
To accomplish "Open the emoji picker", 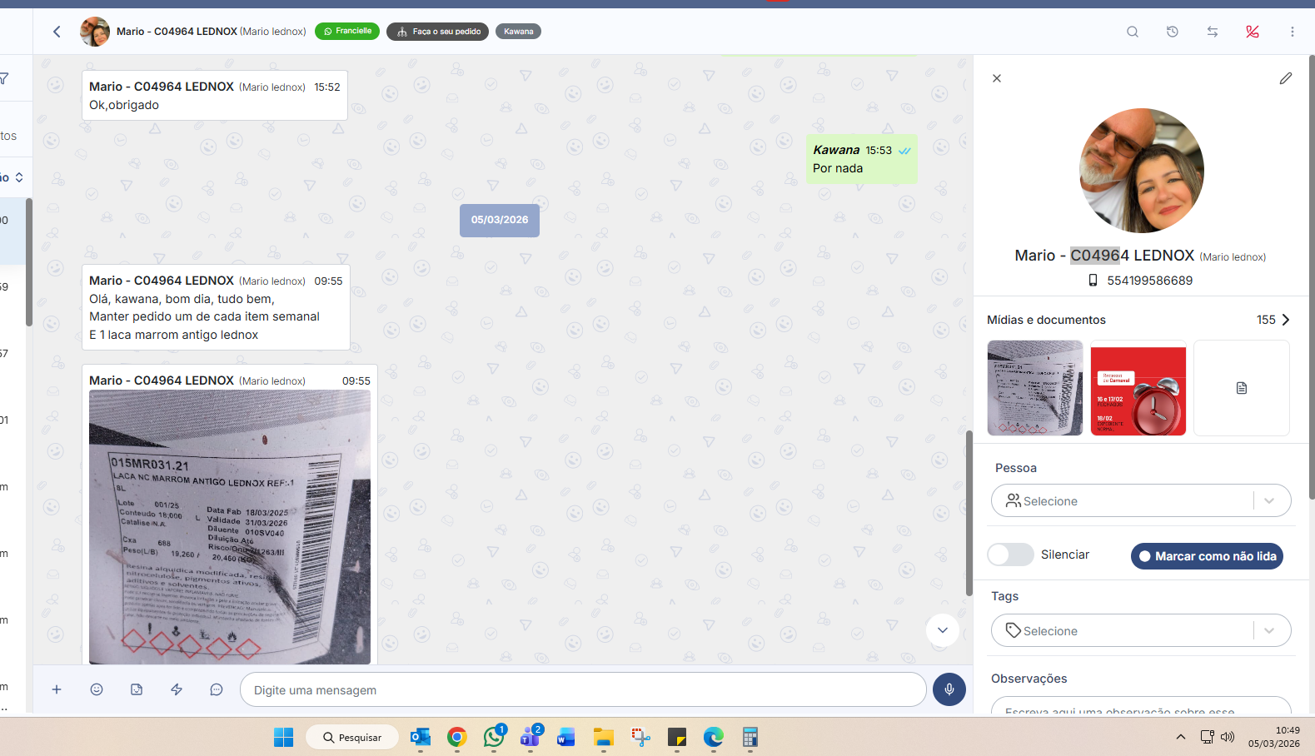I will tap(97, 689).
